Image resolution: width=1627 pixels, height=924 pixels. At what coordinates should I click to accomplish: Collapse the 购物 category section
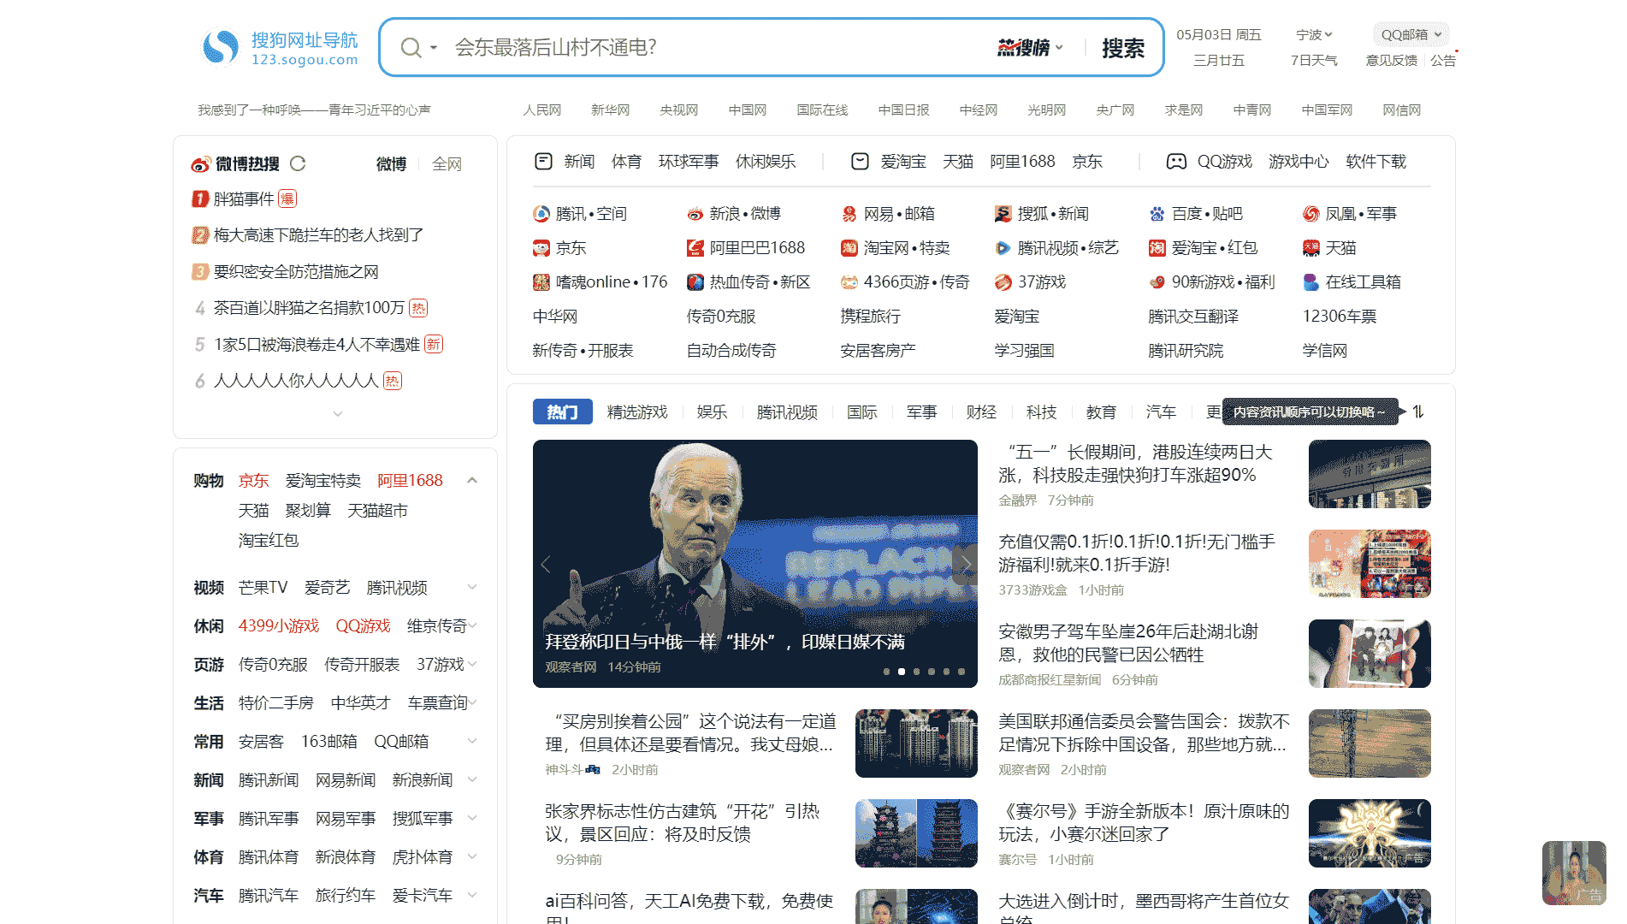click(471, 481)
